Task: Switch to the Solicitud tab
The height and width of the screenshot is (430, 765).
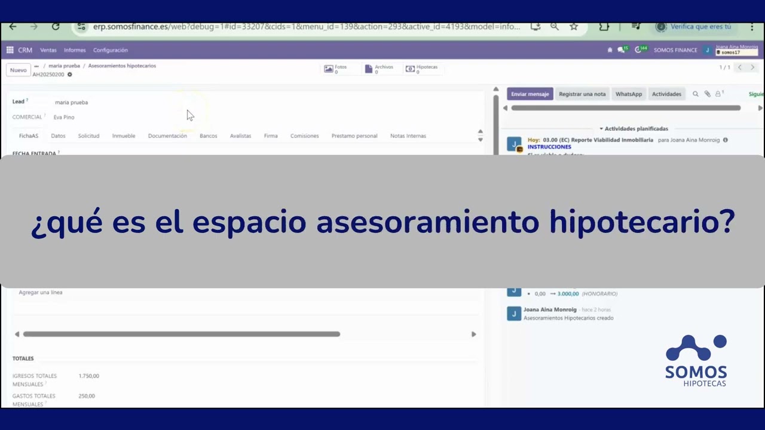Action: click(88, 136)
